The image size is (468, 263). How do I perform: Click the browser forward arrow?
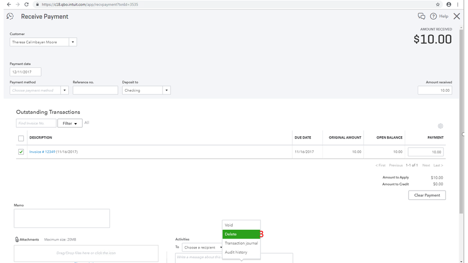point(18,5)
